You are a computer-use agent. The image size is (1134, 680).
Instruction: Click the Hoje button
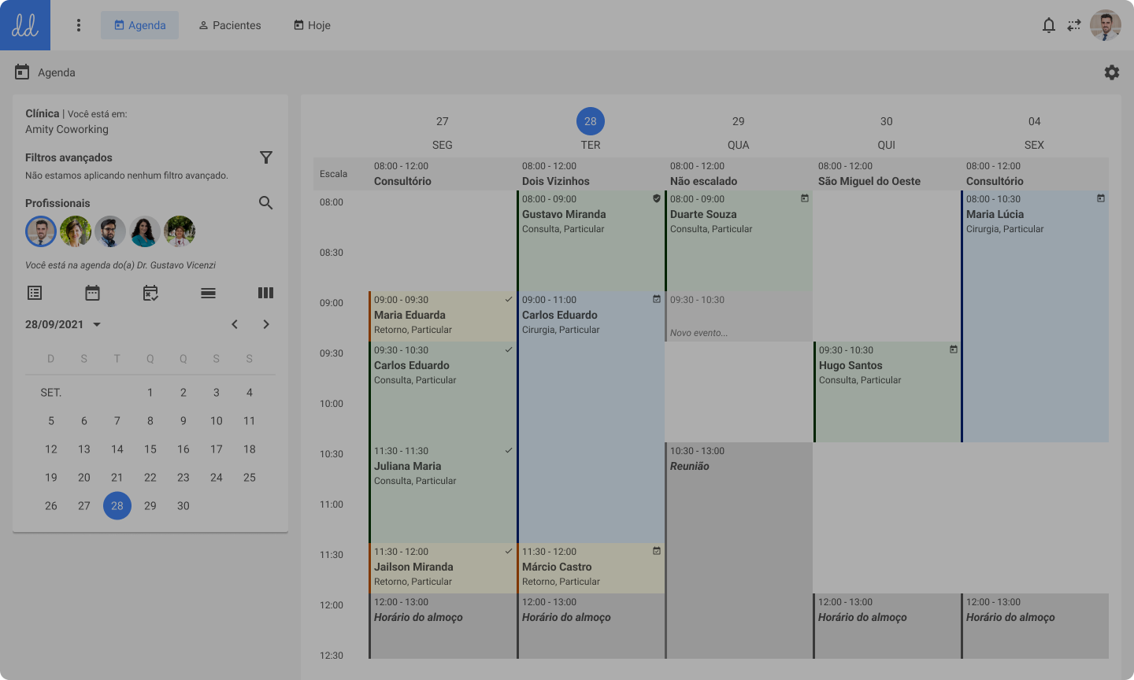pyautogui.click(x=312, y=24)
